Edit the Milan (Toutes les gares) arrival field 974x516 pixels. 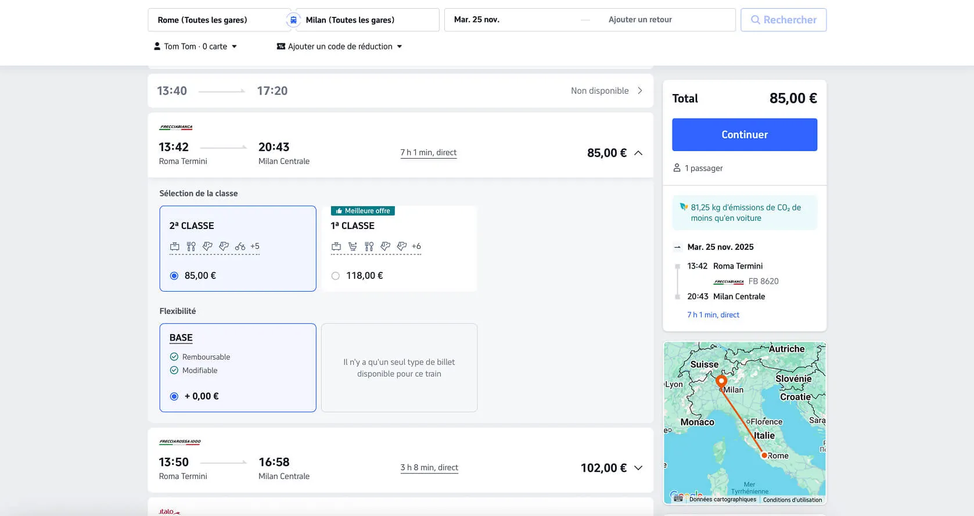(x=368, y=20)
